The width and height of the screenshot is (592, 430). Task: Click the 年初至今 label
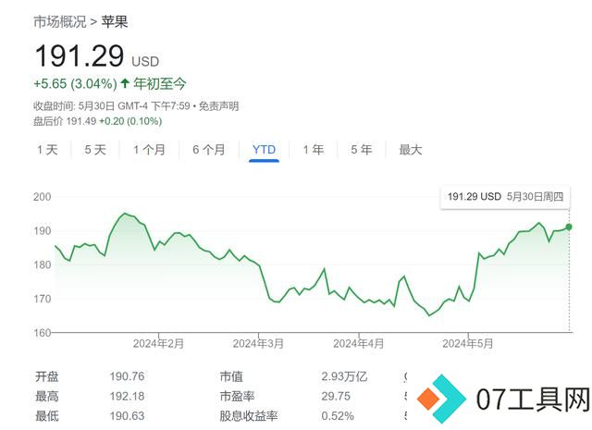pyautogui.click(x=160, y=84)
